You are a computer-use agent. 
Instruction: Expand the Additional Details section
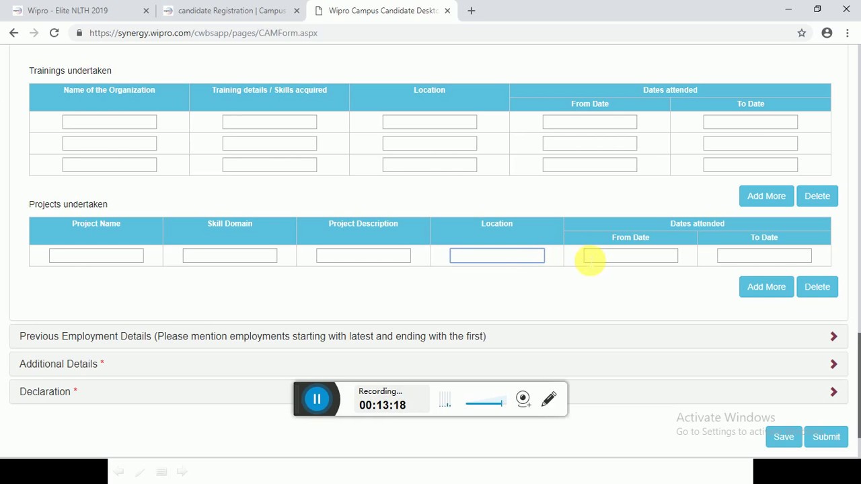[428, 364]
